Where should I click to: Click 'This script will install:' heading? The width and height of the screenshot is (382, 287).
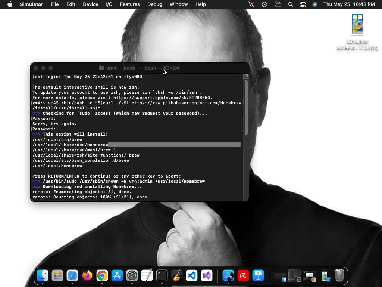[x=75, y=134]
